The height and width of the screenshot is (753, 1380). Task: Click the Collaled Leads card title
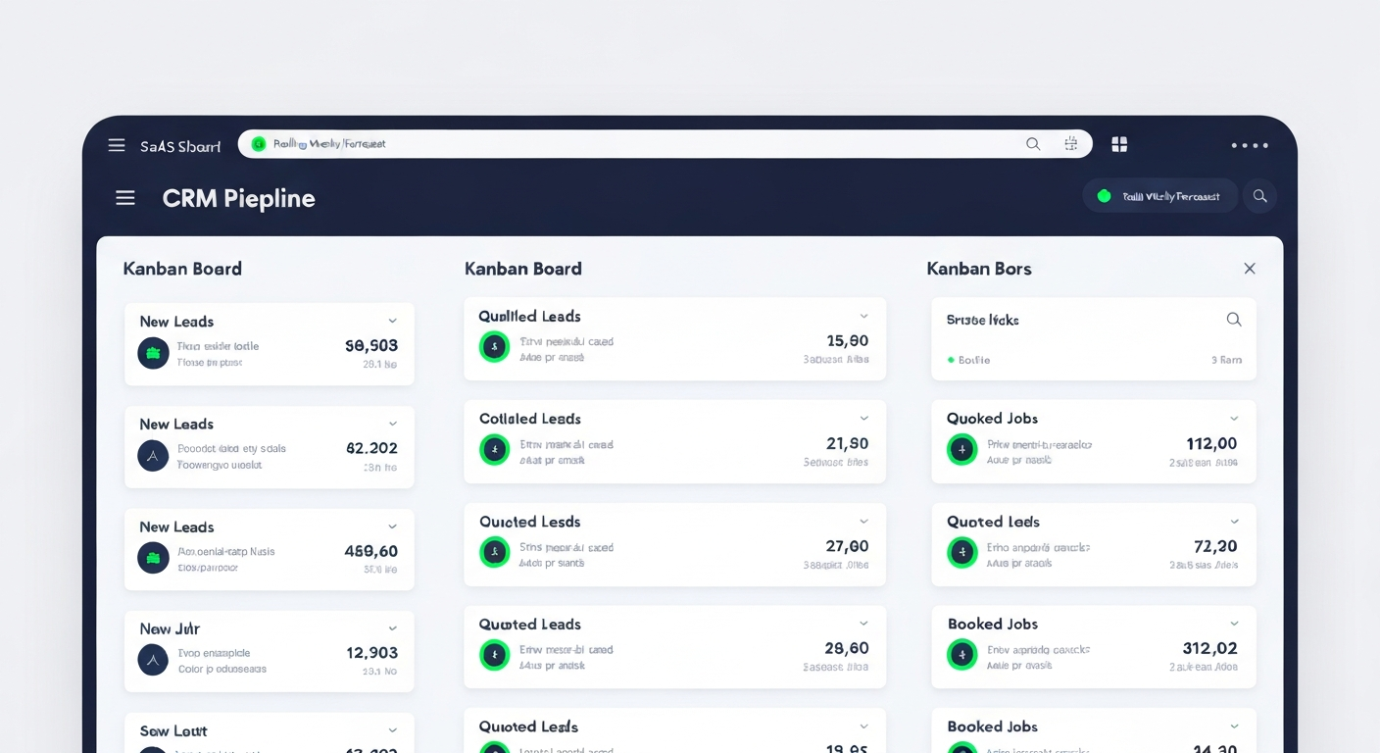tap(530, 419)
